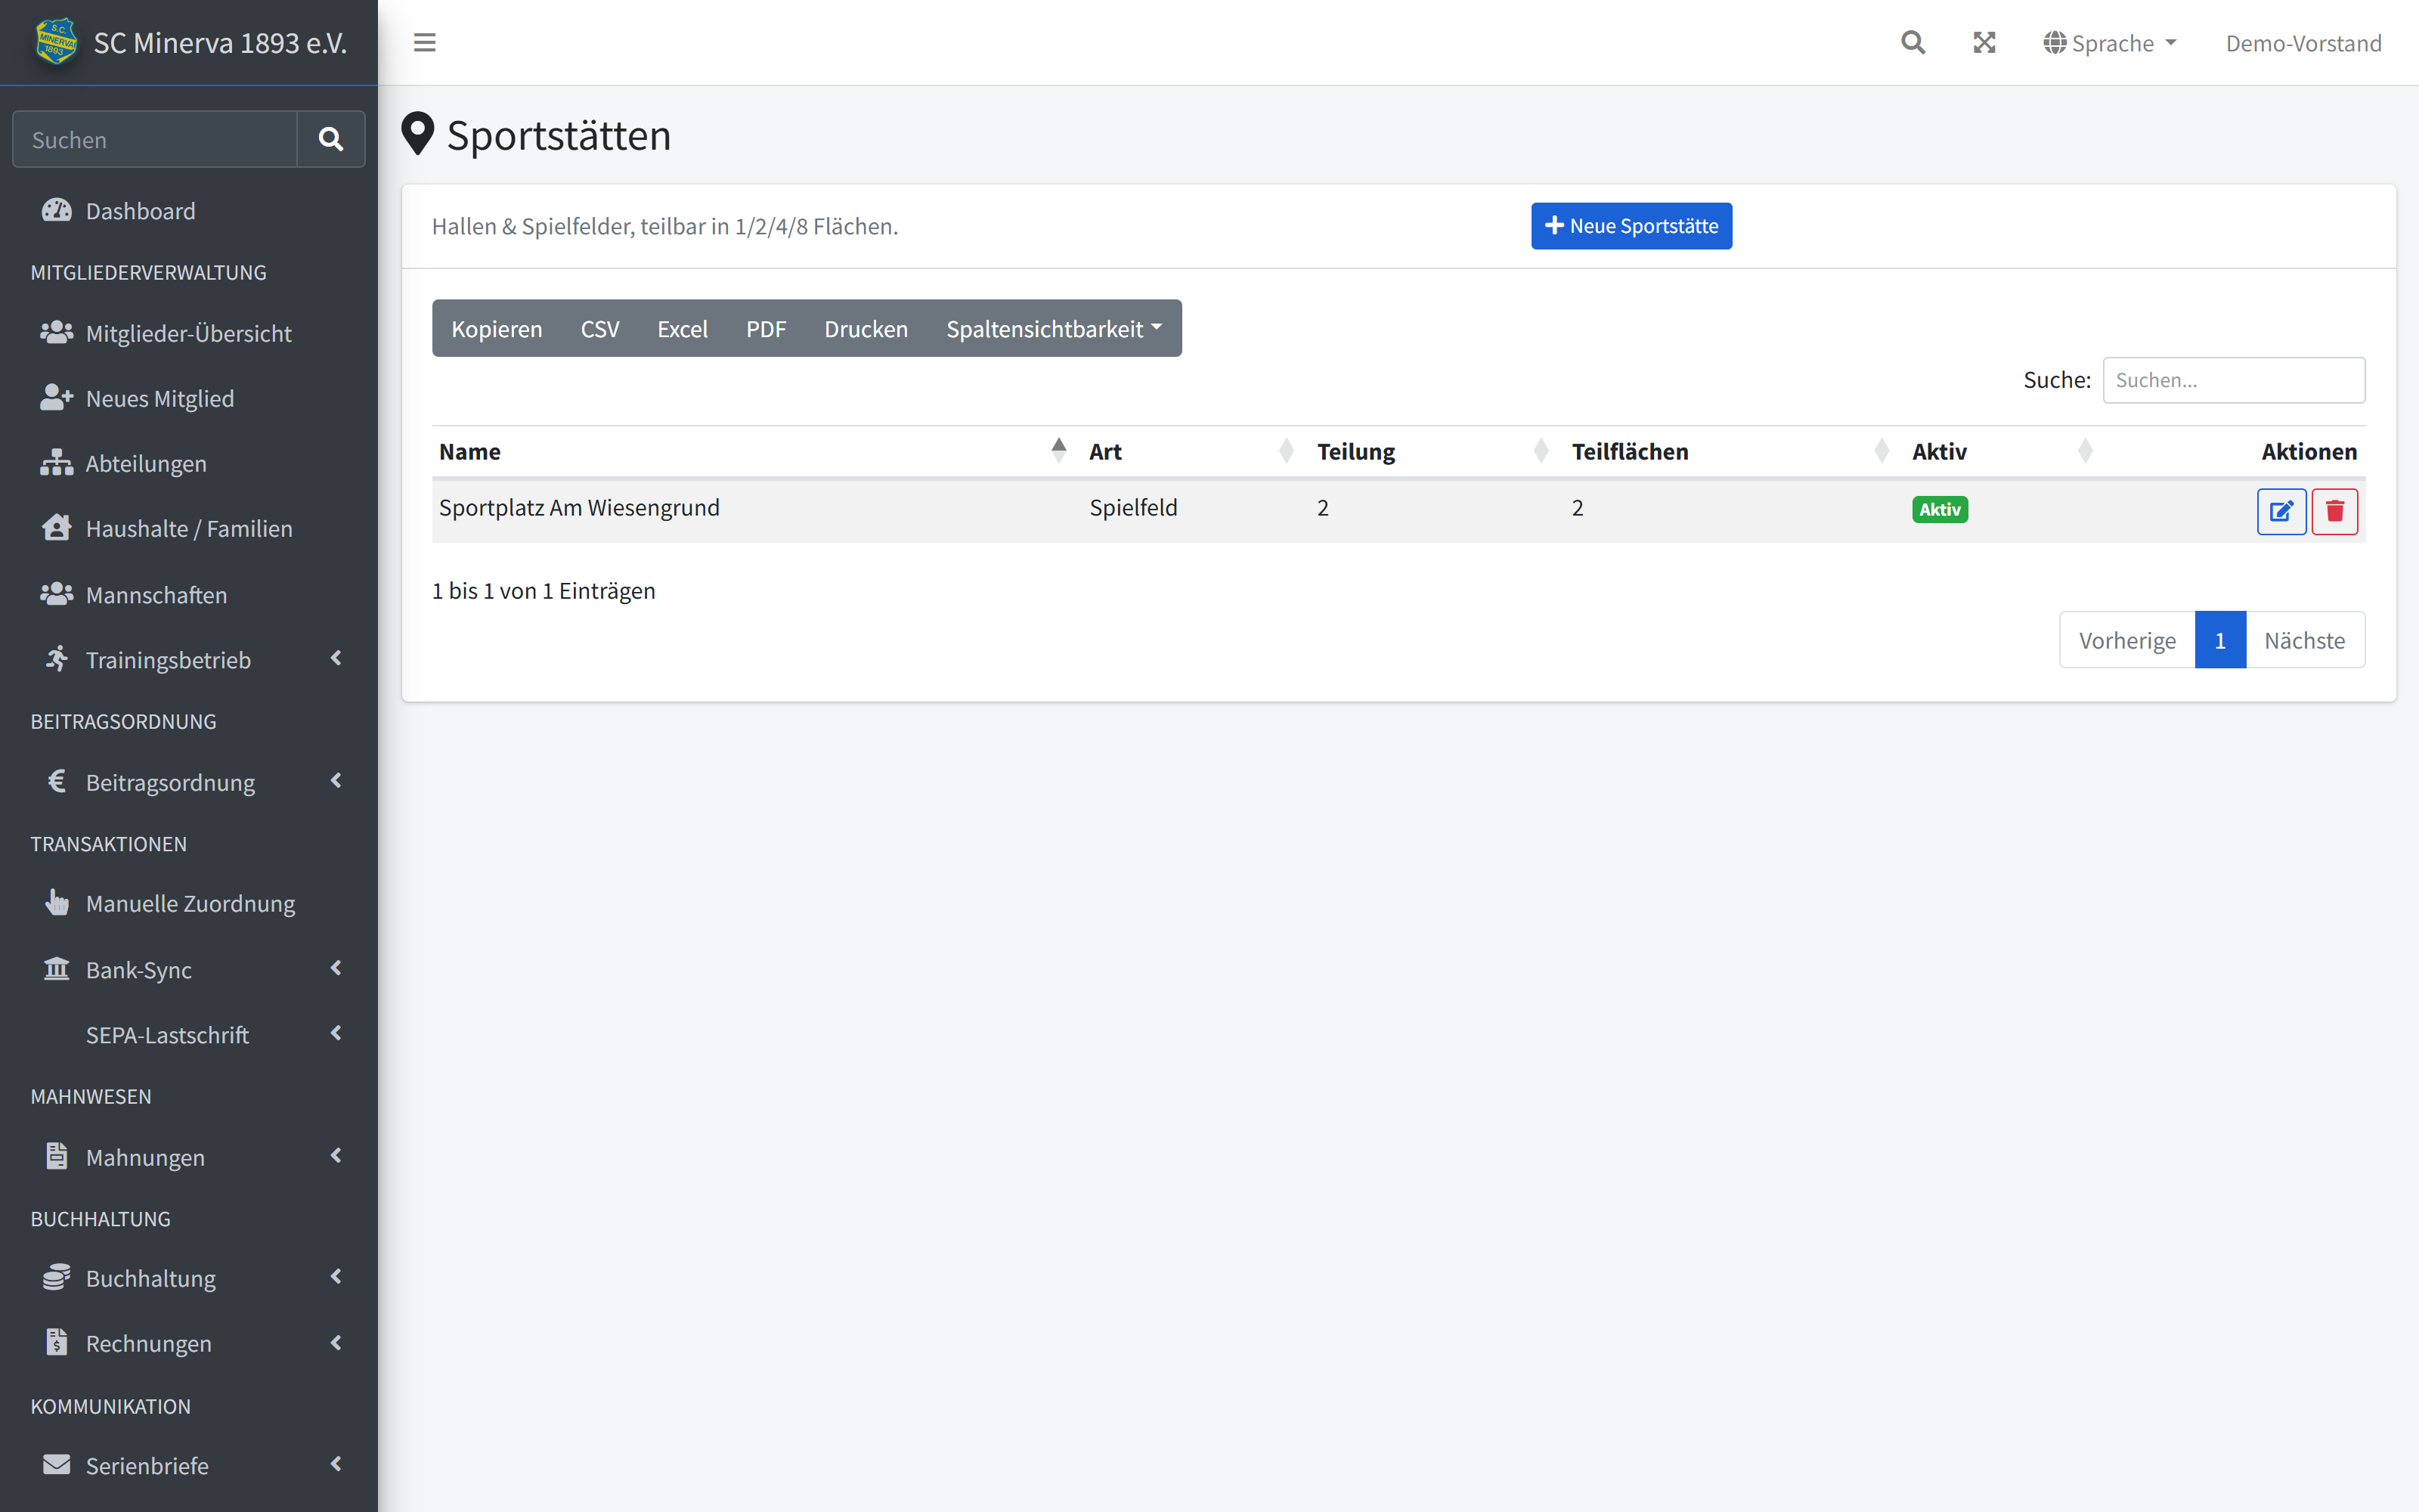Screen dimensions: 2419x1512
Task: Click the Neues Mitglied user-plus icon
Action: tap(57, 397)
